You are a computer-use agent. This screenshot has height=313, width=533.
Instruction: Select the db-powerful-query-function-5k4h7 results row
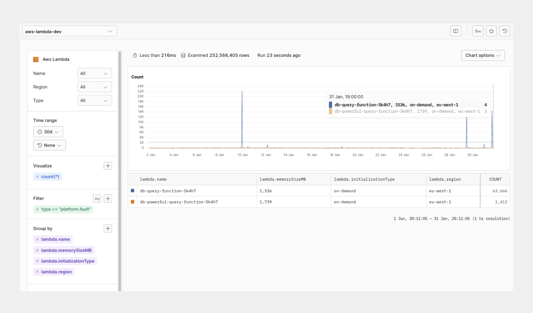coord(266,202)
